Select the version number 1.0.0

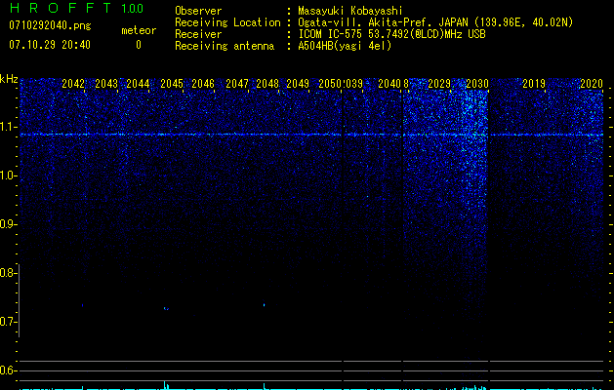tap(132, 9)
